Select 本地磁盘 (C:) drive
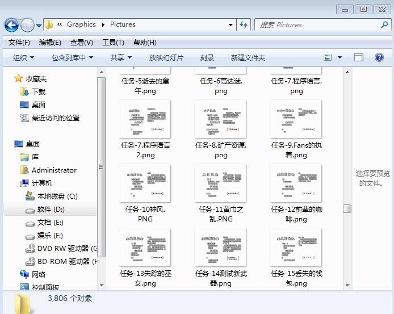The width and height of the screenshot is (394, 314). 52,196
